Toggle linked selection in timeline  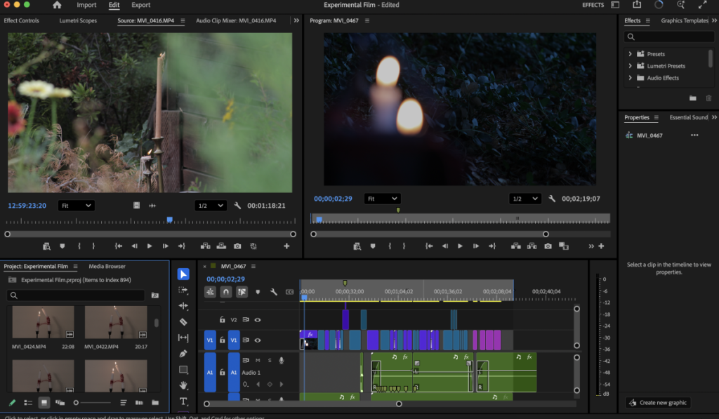(x=242, y=291)
